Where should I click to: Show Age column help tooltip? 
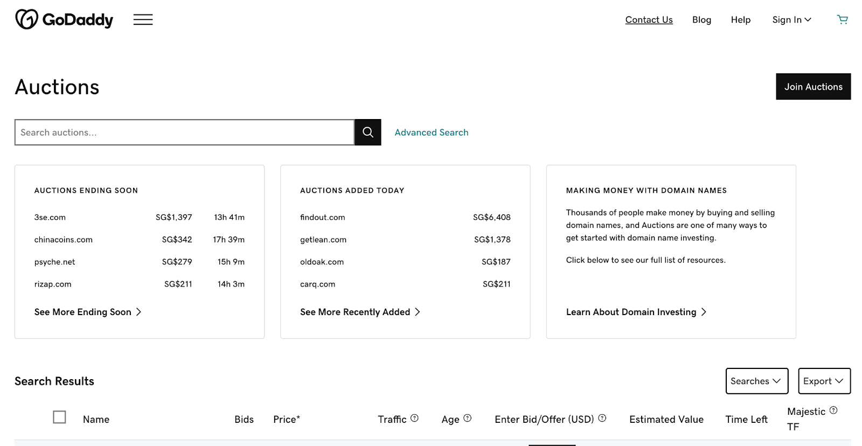tap(468, 418)
